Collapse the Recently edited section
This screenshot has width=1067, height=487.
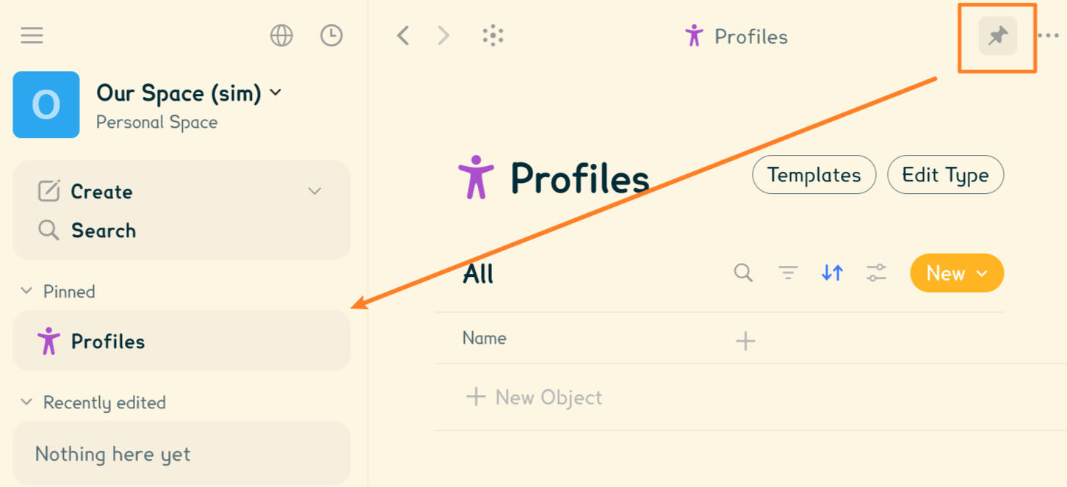[27, 403]
